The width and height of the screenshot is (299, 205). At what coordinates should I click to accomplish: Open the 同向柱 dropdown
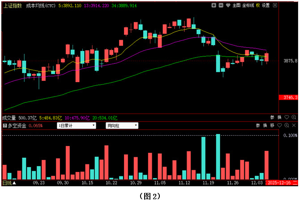pos(122,126)
